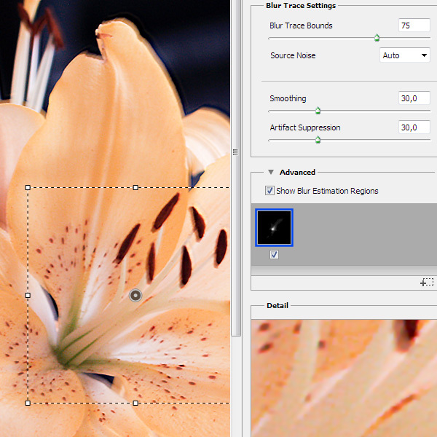Click the Smoothing slider handle
437x437 pixels.
(318, 111)
